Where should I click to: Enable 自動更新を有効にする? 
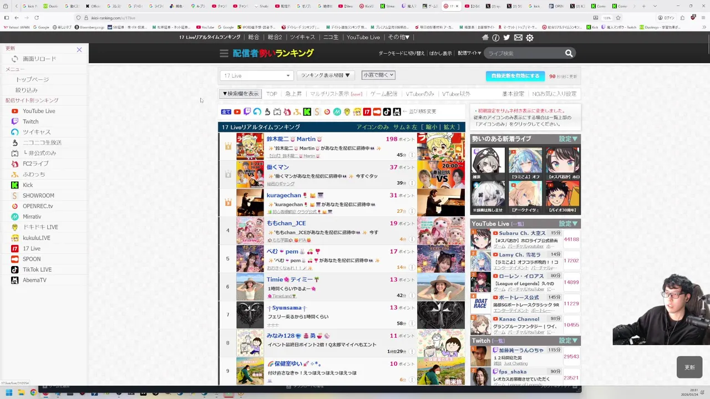515,76
